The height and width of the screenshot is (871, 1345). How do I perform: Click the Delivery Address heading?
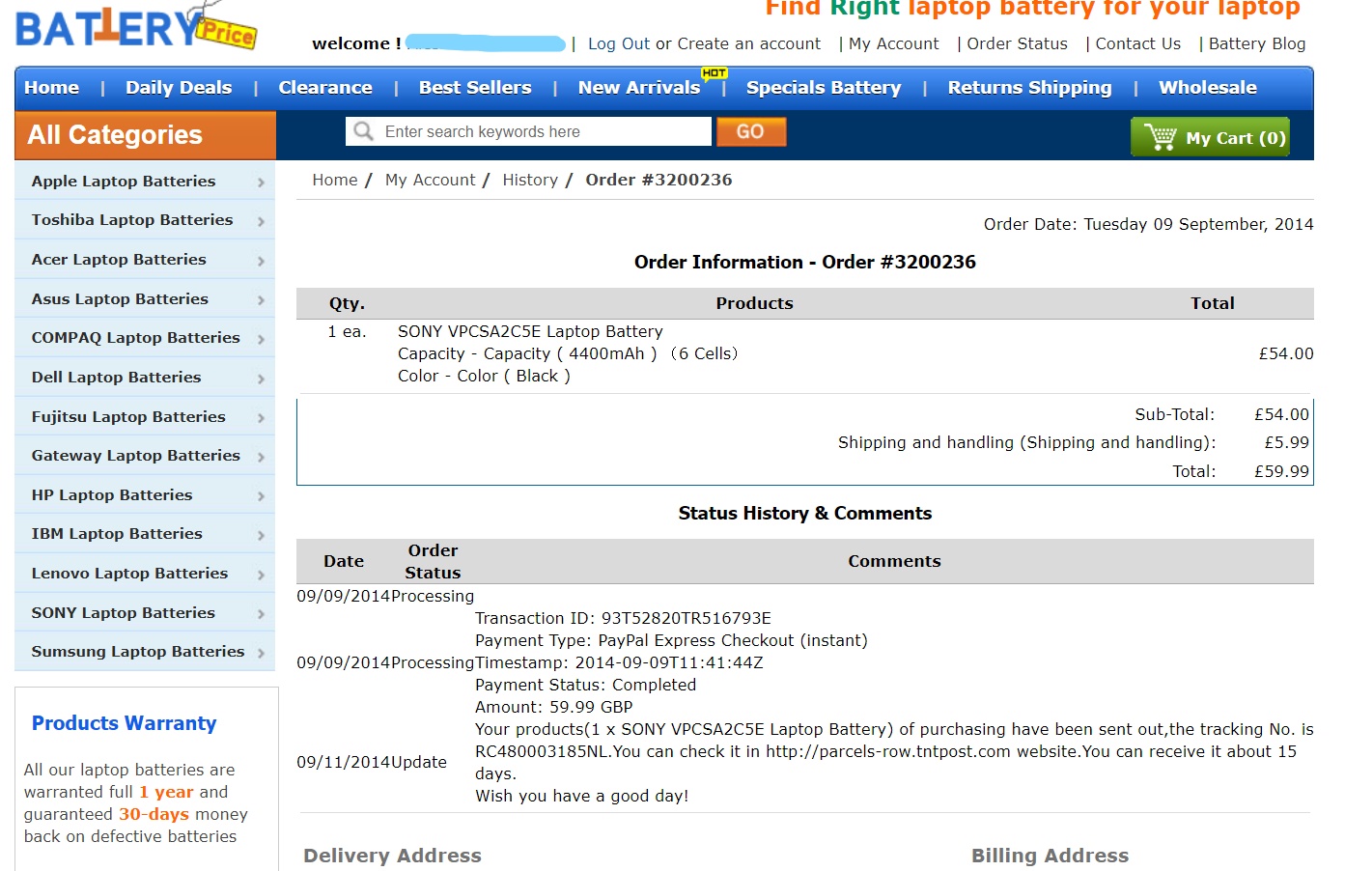coord(392,856)
